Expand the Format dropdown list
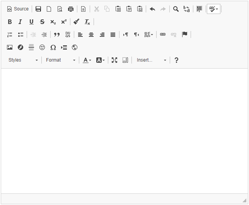Viewport: 249px width, 205px height. [60, 60]
